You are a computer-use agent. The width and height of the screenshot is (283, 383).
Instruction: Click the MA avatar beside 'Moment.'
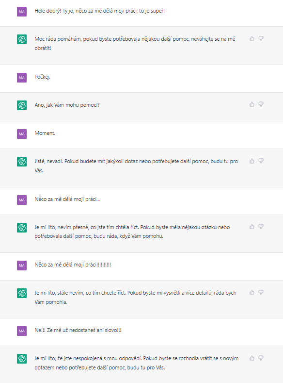click(x=22, y=134)
